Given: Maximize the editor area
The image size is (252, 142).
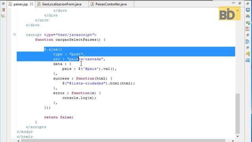Looking at the screenshot, I should coord(240,3).
